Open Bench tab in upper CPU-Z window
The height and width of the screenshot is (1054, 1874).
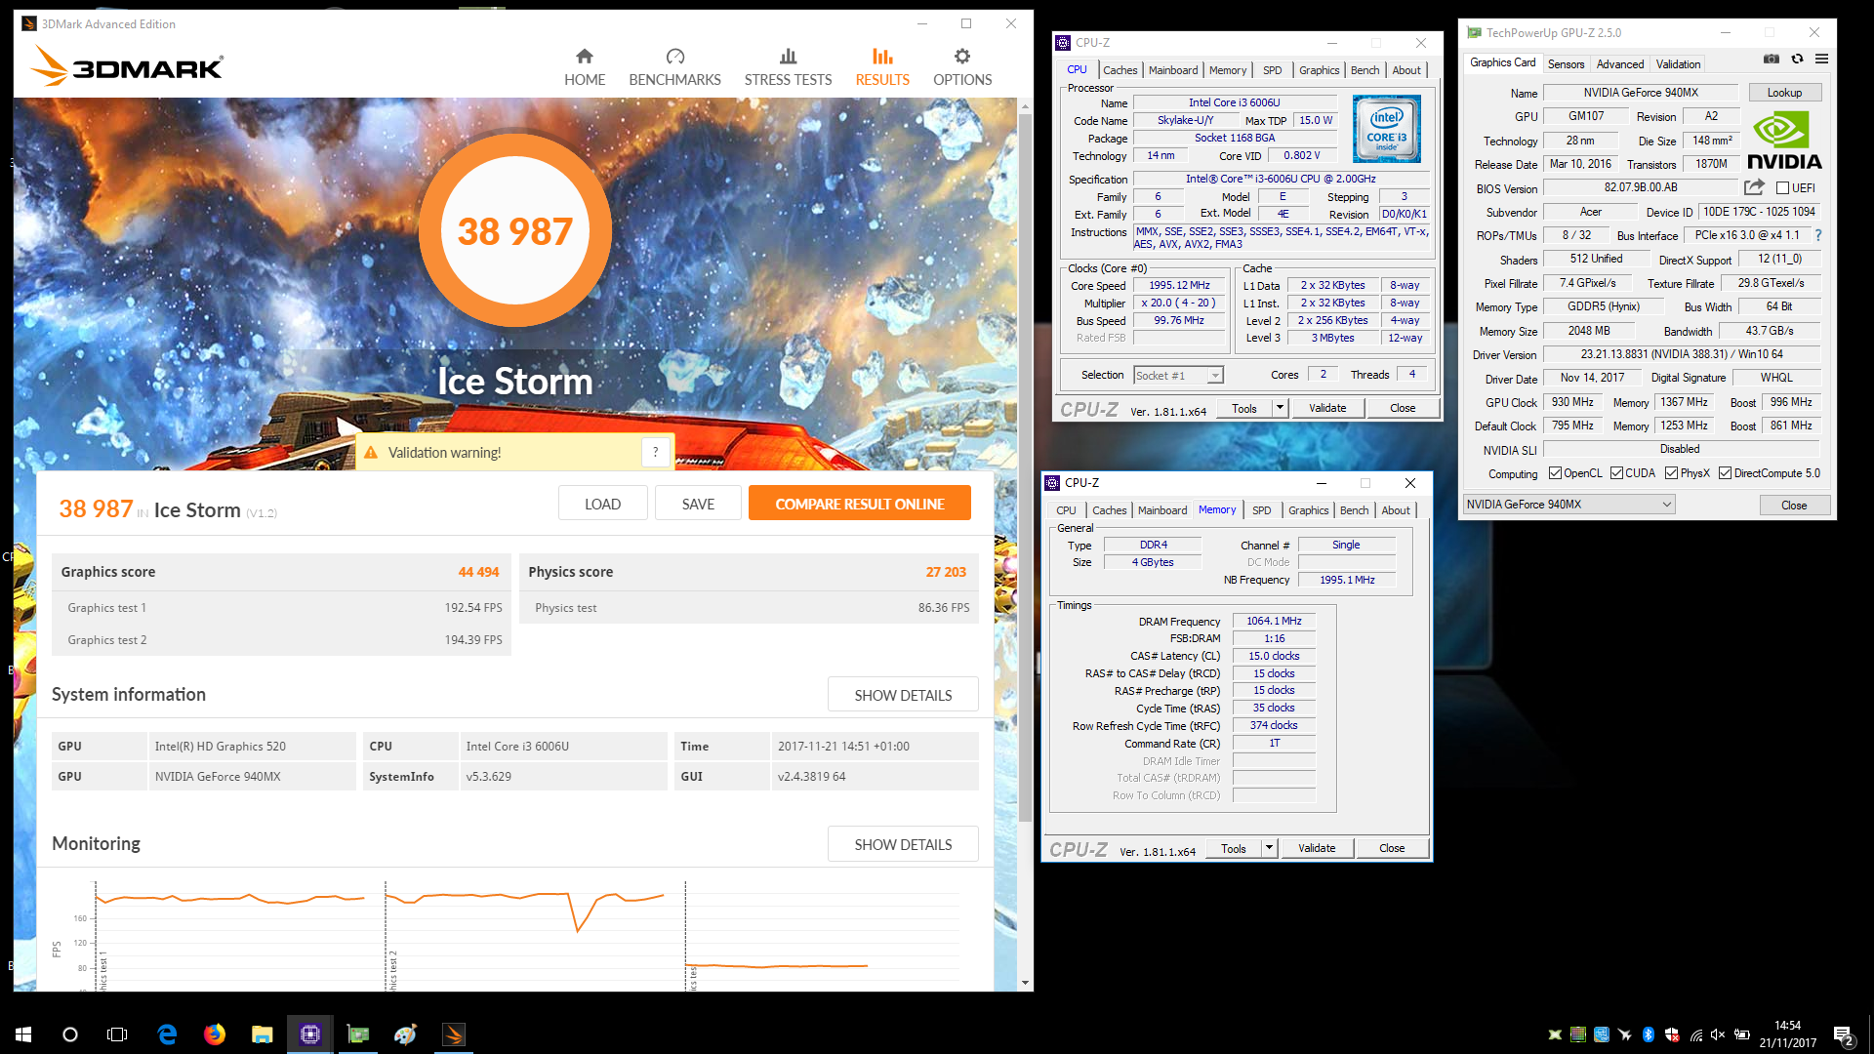[x=1365, y=70]
